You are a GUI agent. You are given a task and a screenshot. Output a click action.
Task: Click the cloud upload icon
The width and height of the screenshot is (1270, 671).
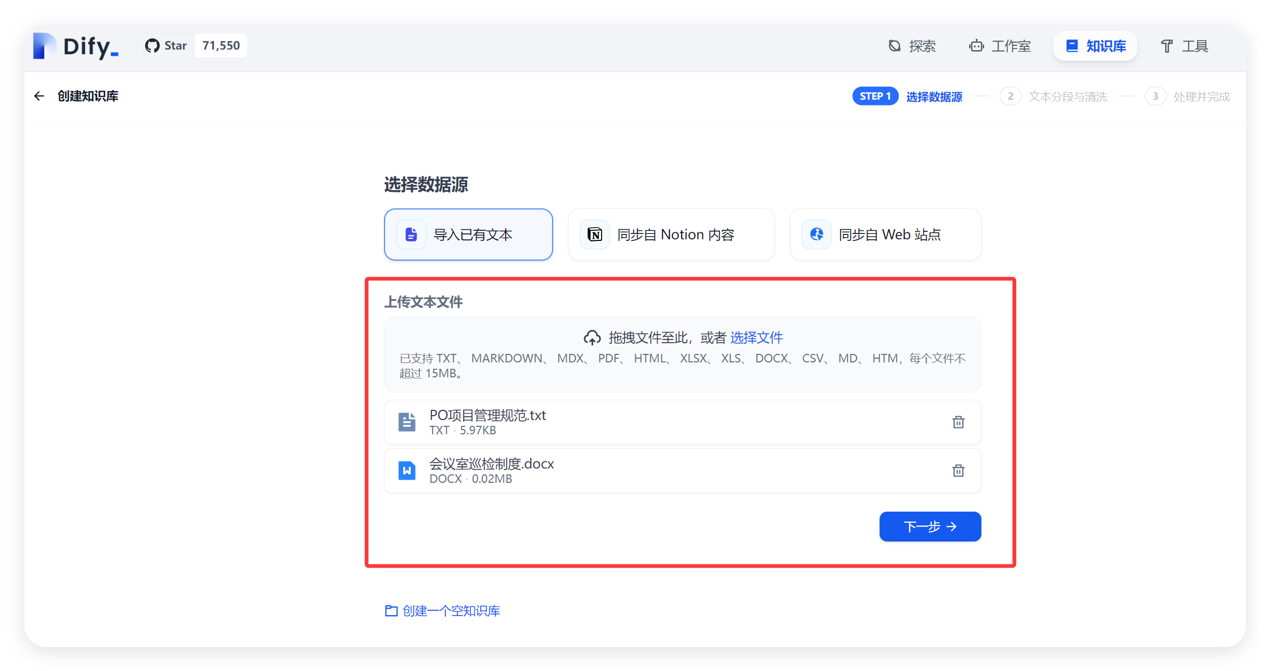(x=592, y=337)
